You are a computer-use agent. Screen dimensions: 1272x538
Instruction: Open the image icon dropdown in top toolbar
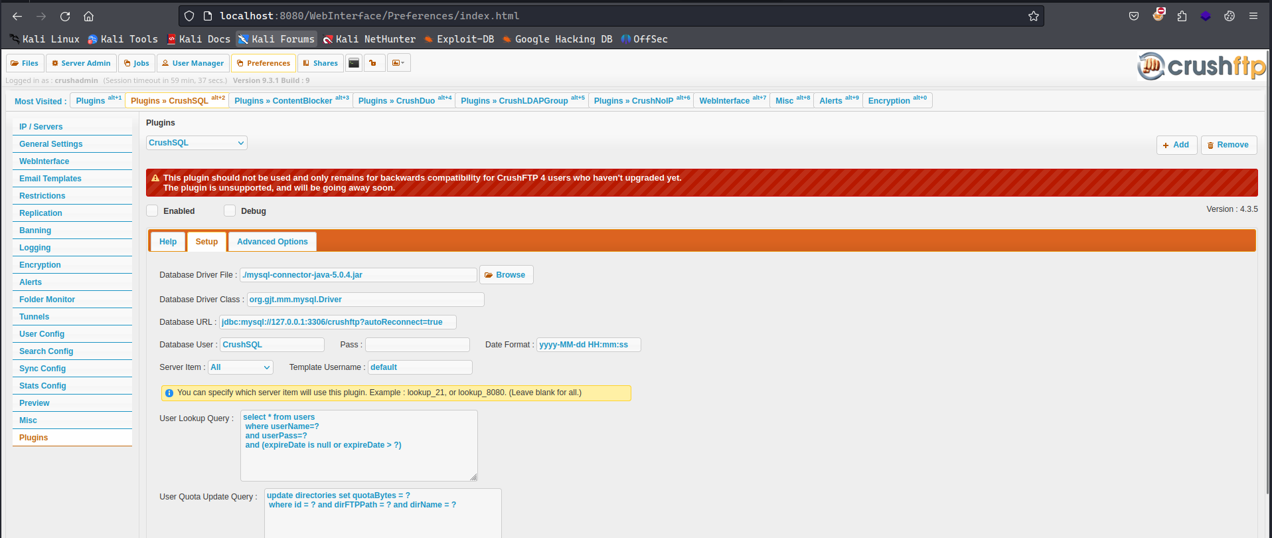point(398,63)
